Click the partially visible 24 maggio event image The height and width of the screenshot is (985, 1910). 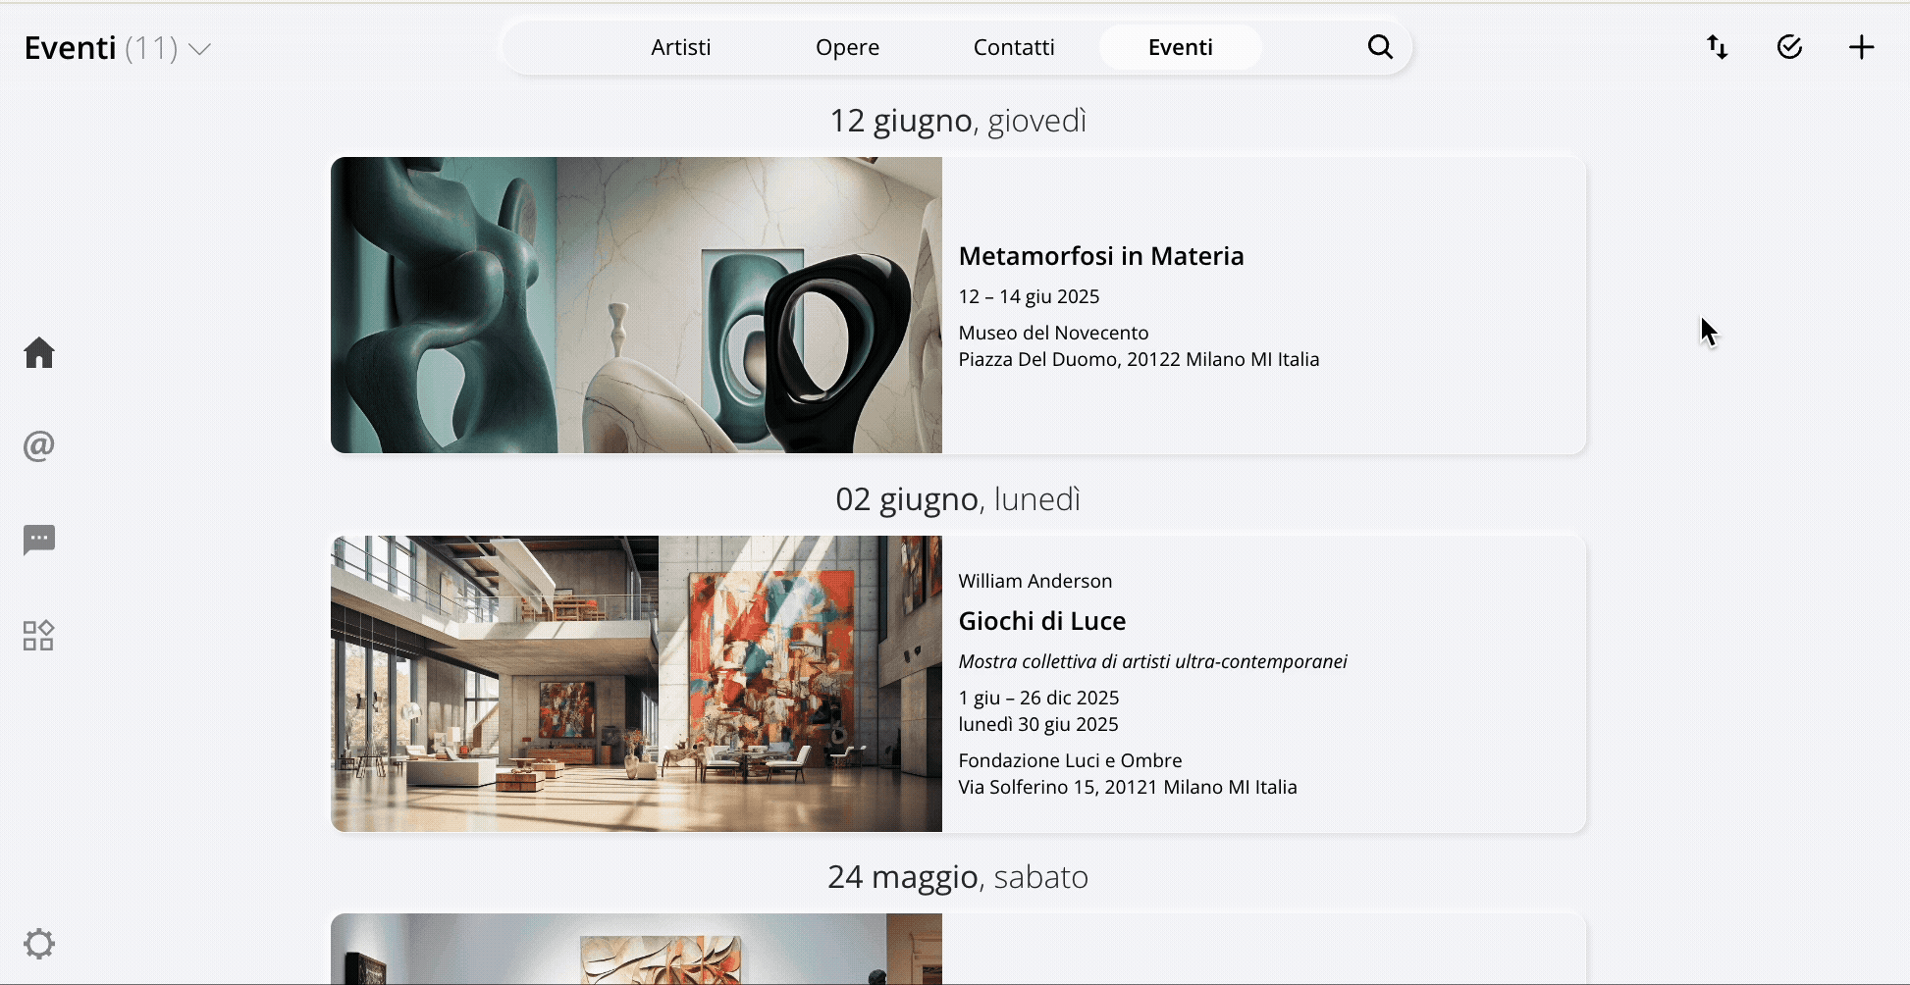pyautogui.click(x=636, y=949)
